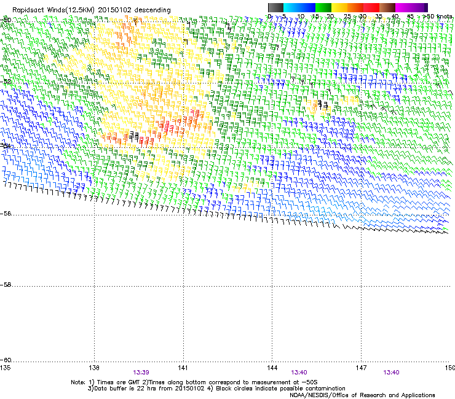This screenshot has height=399, width=455.
Task: Select the orange 25-30 knots color segment
Action: point(355,7)
